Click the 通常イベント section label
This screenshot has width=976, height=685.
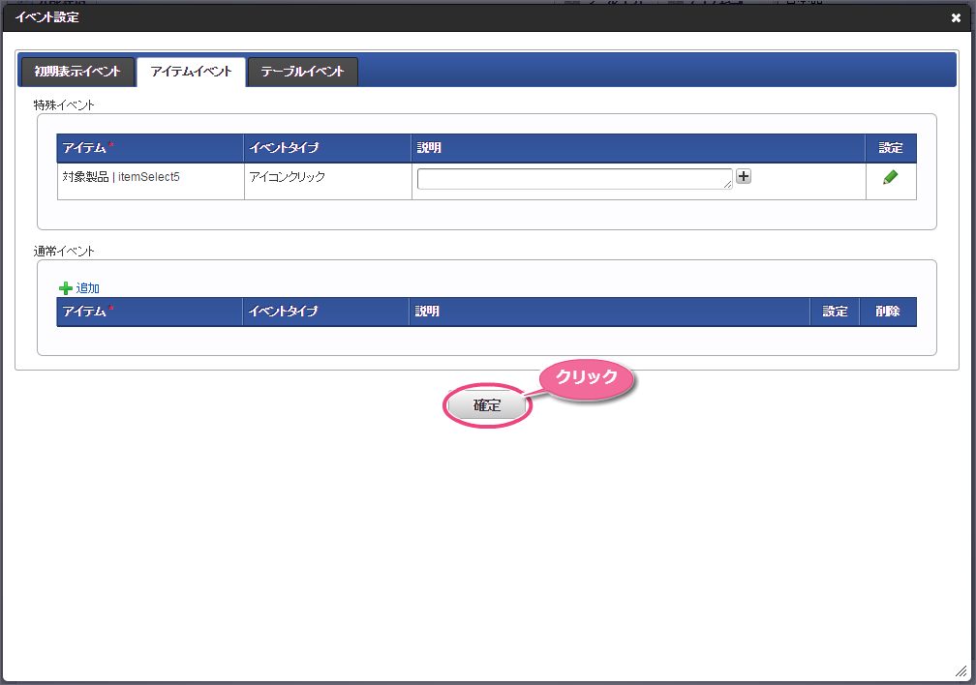coord(64,252)
